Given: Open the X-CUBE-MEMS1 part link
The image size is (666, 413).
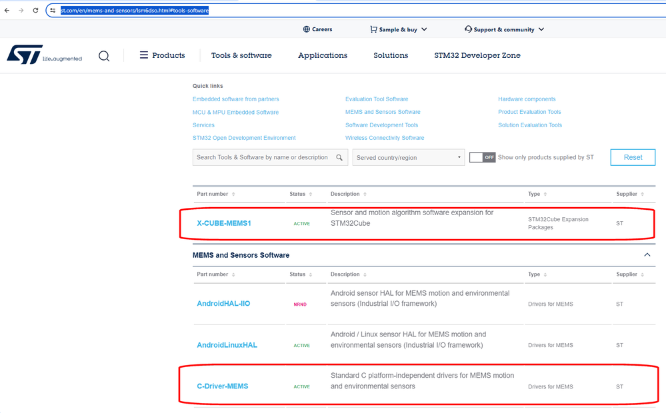Looking at the screenshot, I should click(224, 223).
